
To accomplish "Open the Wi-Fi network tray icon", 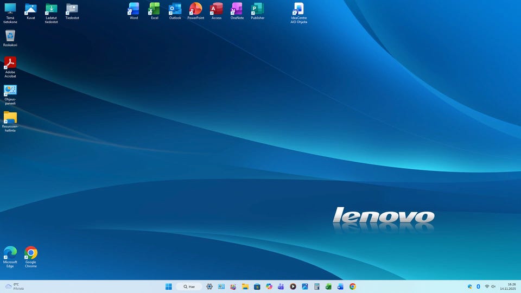I will click(x=487, y=286).
